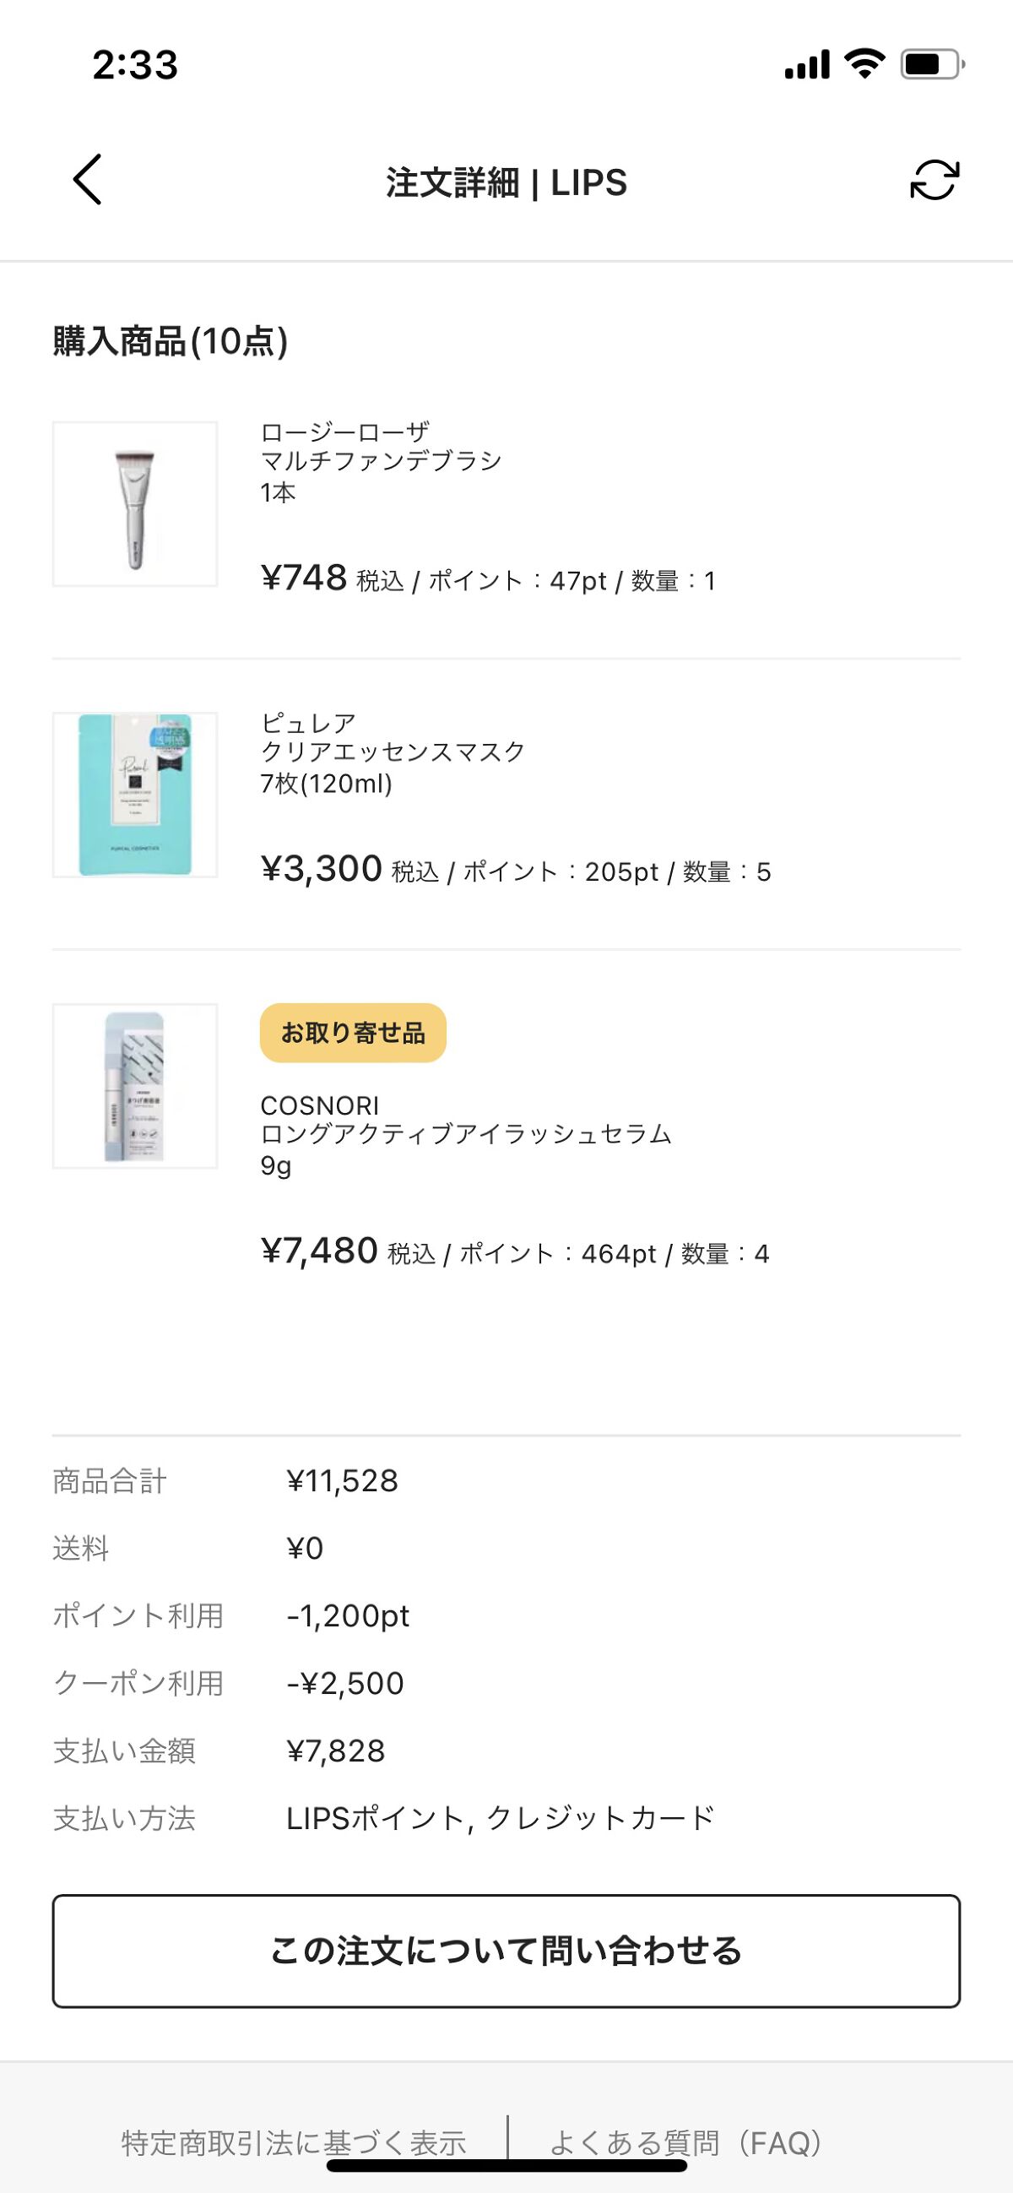Tap the -¥2,500 coupon discount value
This screenshot has width=1013, height=2193.
[x=344, y=1683]
